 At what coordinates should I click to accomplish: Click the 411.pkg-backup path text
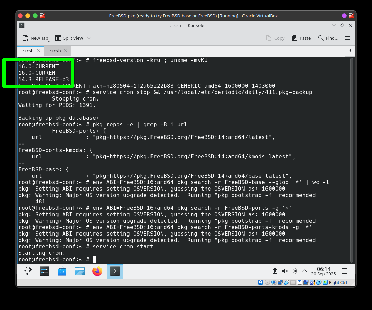click(238, 92)
